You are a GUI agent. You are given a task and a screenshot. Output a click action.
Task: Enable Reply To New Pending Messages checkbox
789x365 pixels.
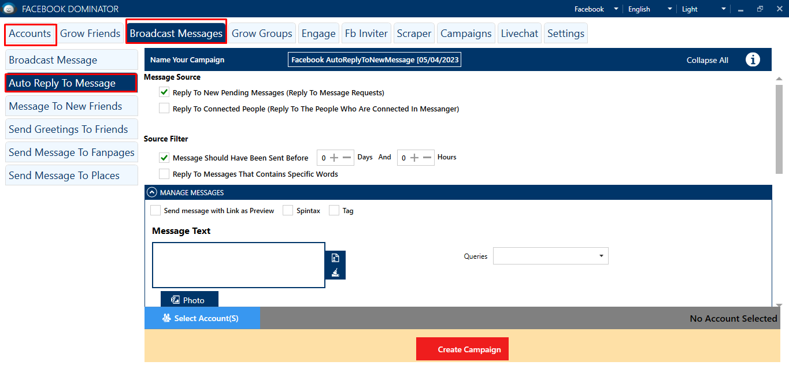pos(164,92)
